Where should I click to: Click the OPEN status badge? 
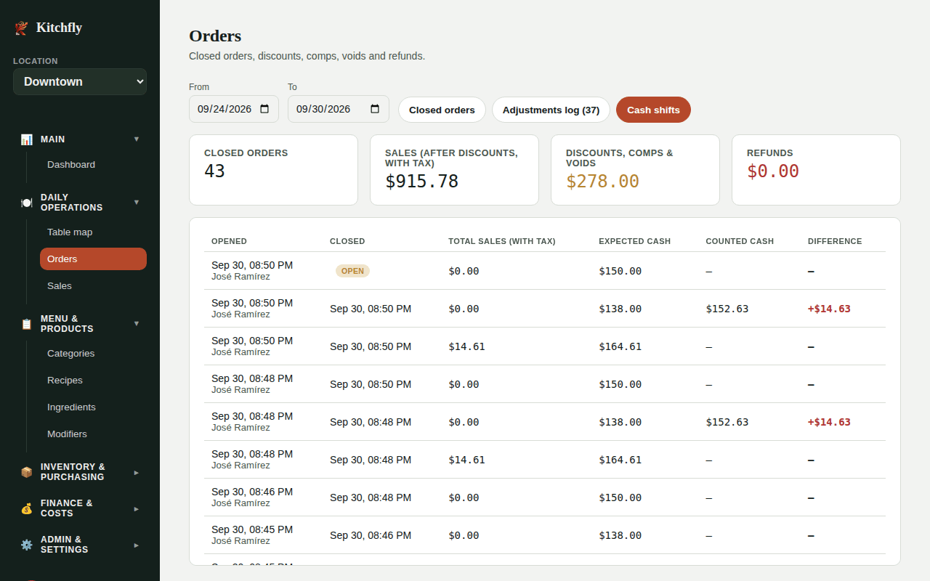pyautogui.click(x=352, y=271)
